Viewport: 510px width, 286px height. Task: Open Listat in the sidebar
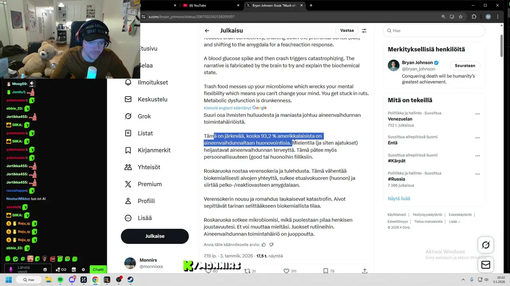pyautogui.click(x=139, y=133)
